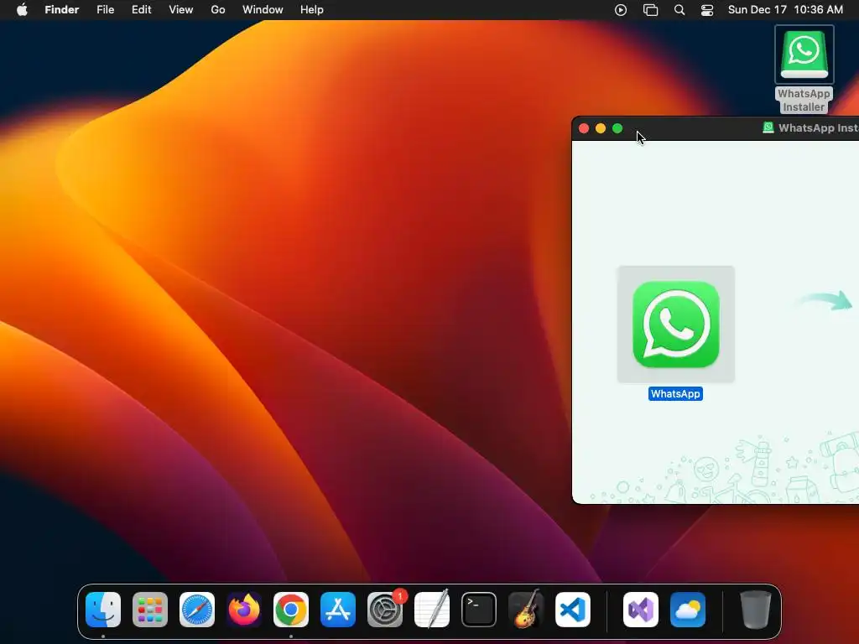
Task: Open the View menu
Action: (181, 10)
